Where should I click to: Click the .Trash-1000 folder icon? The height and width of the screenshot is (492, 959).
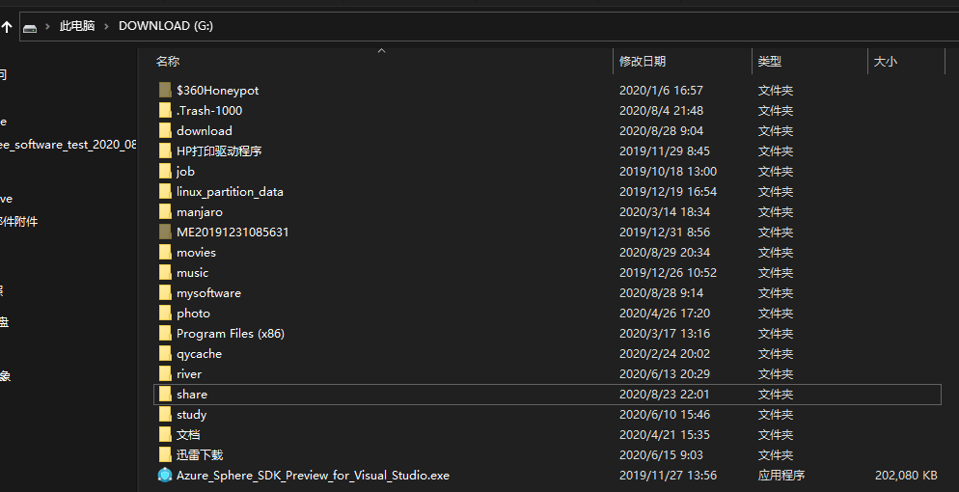coord(165,111)
